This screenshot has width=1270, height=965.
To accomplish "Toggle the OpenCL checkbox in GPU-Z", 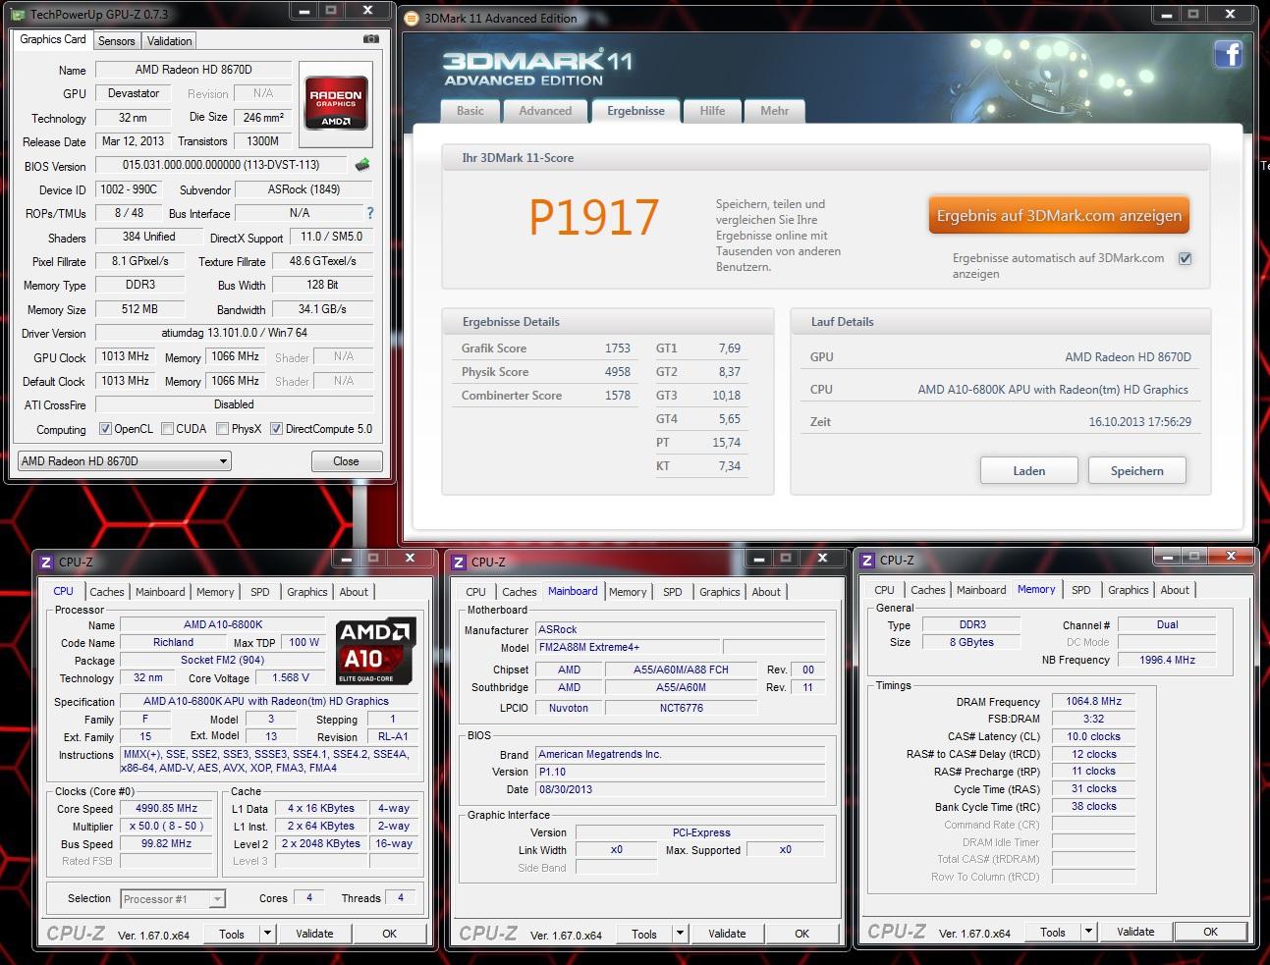I will point(106,429).
